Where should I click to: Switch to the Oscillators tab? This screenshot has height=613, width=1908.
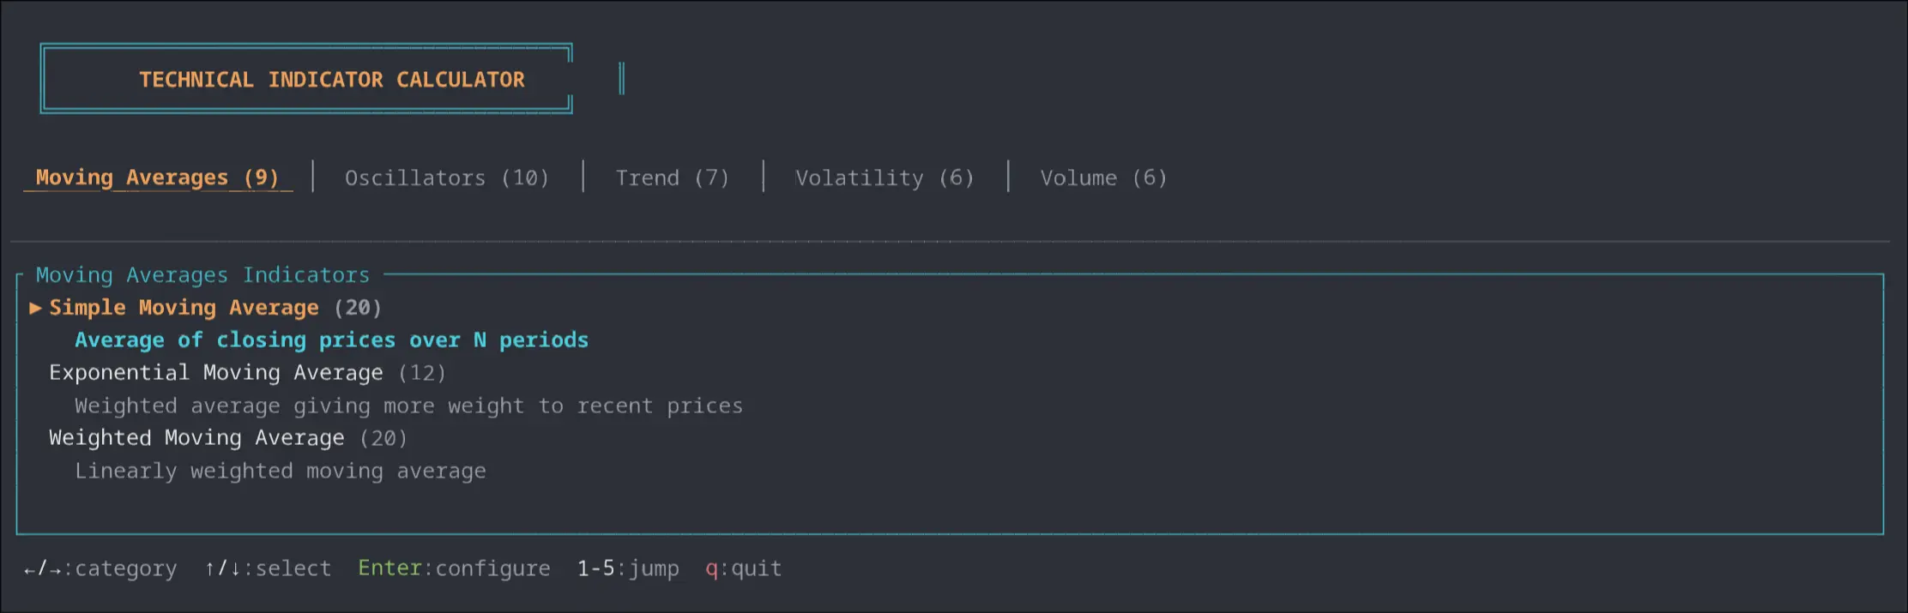[x=447, y=177]
